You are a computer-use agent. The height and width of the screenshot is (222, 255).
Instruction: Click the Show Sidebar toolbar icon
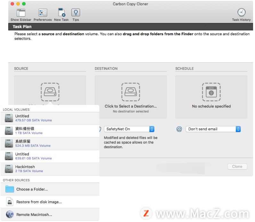[21, 13]
